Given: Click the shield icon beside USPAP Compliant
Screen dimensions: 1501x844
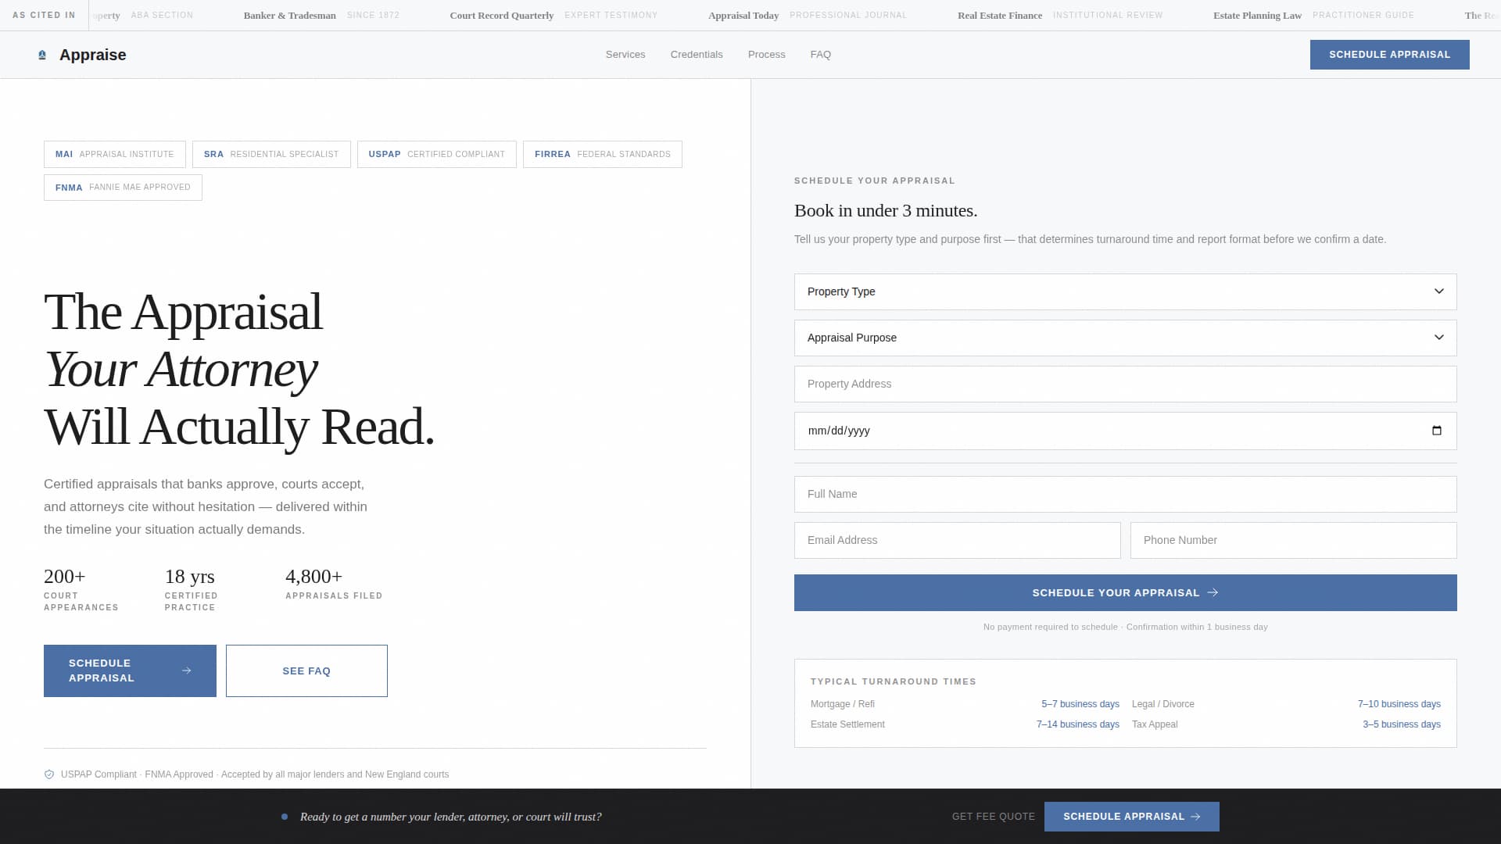Looking at the screenshot, I should click(48, 774).
